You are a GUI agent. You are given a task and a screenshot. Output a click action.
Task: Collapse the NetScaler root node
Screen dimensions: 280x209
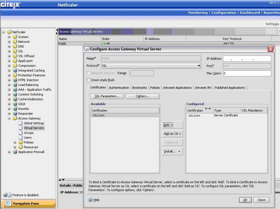[x=4, y=32]
